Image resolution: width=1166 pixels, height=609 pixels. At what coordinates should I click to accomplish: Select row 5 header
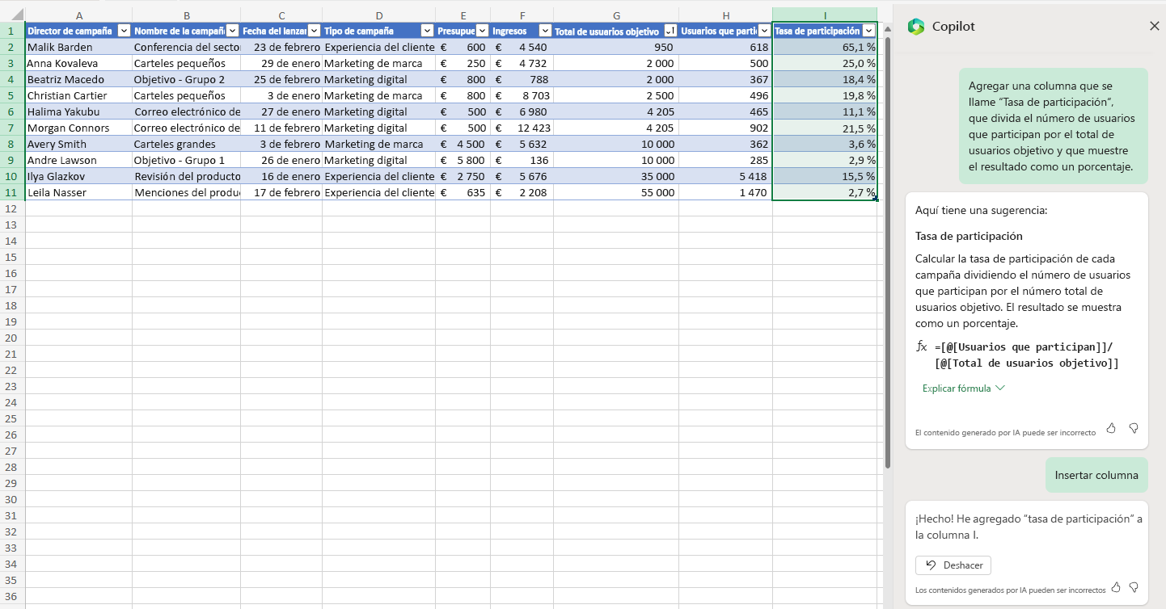pyautogui.click(x=12, y=95)
